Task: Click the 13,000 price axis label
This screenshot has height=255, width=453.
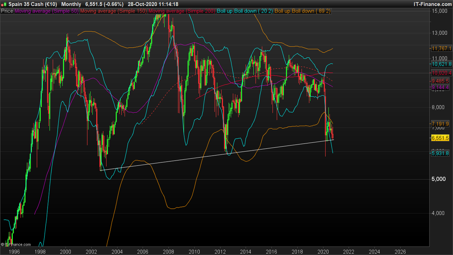Action: point(439,33)
